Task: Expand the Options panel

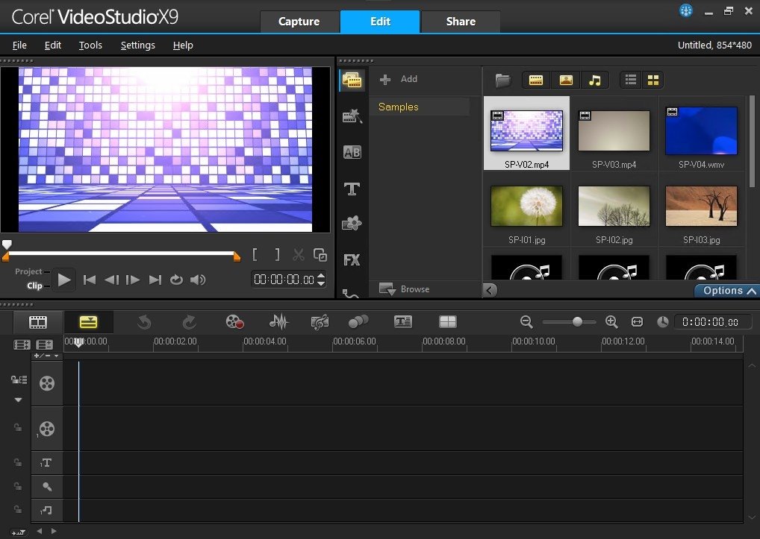Action: [x=726, y=290]
